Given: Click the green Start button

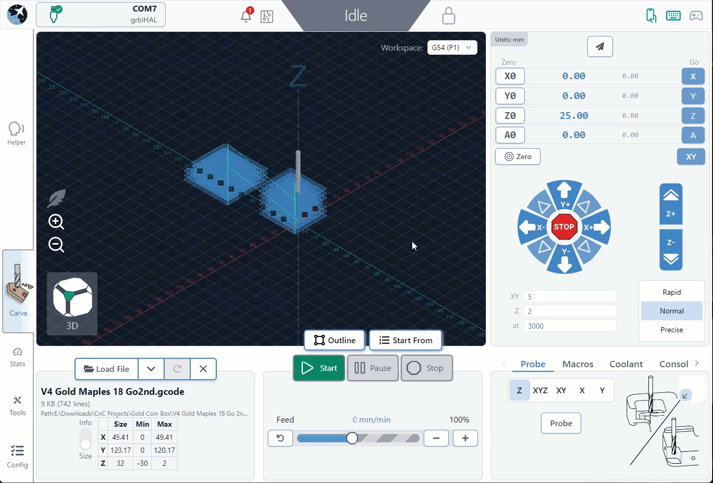Looking at the screenshot, I should click(319, 368).
